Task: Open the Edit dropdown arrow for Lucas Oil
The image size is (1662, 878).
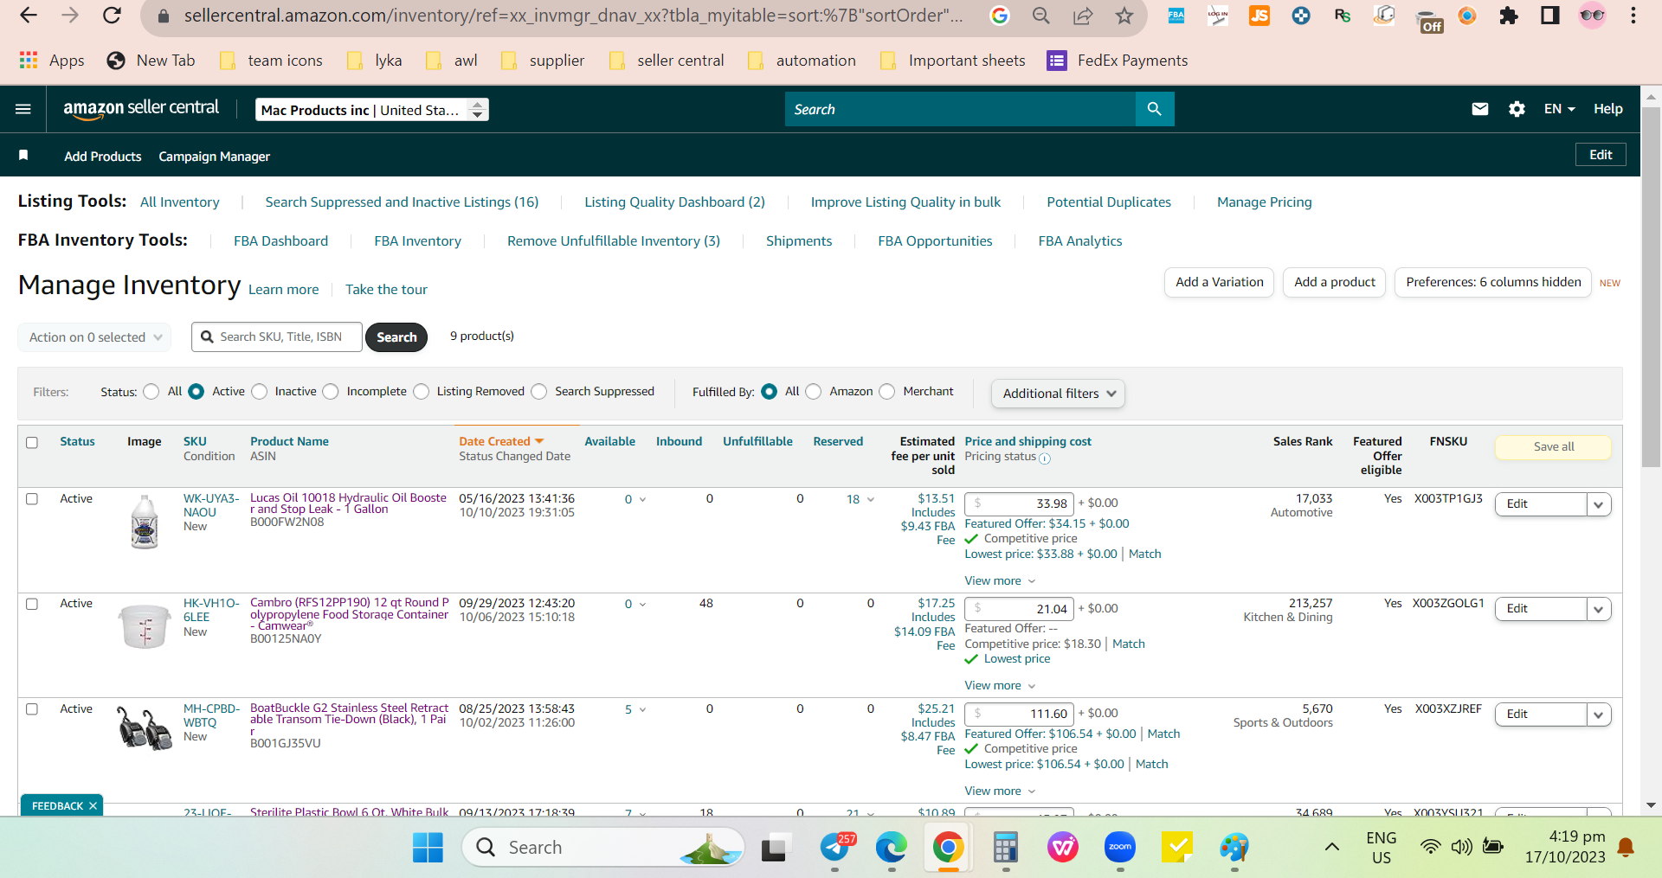Action: tap(1598, 504)
